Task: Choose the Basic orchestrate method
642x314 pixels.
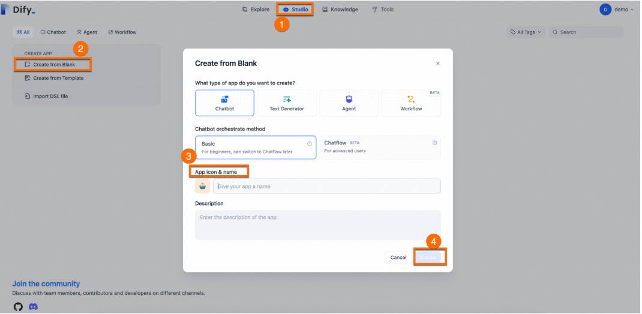Action: coord(256,147)
